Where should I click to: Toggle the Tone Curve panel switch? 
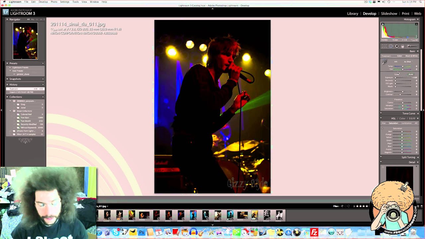click(x=381, y=114)
